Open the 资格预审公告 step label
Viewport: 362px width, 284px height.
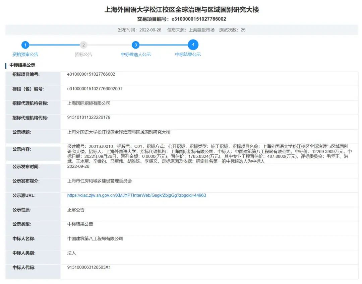[x=25, y=54]
